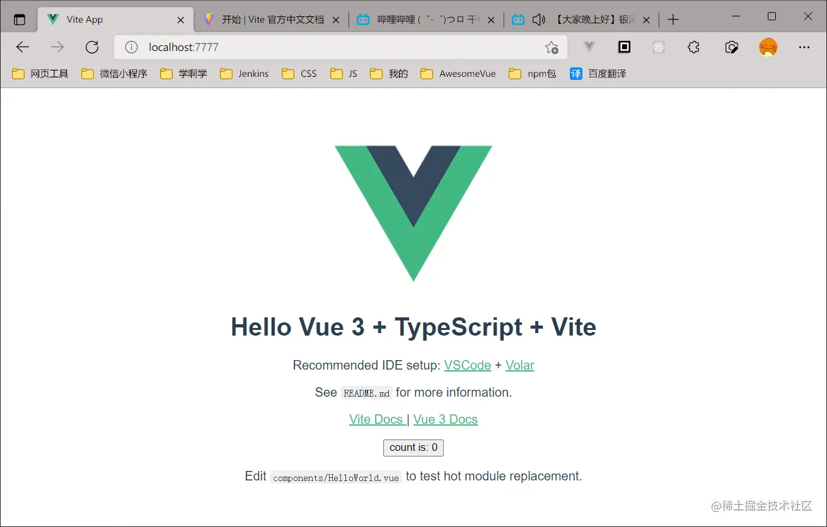Screen dimensions: 827x527
Task: Open the JS bookmark folder
Action: click(x=344, y=74)
